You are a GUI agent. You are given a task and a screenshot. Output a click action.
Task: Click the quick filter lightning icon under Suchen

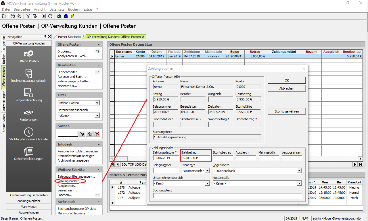pos(82,134)
